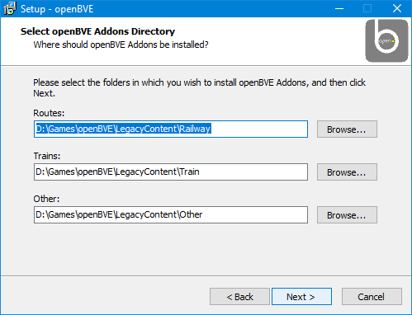Image resolution: width=412 pixels, height=315 pixels.
Task: Click the openBVE logo image
Action: click(386, 40)
